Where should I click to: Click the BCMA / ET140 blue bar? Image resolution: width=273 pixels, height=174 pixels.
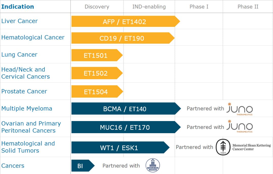click(125, 109)
